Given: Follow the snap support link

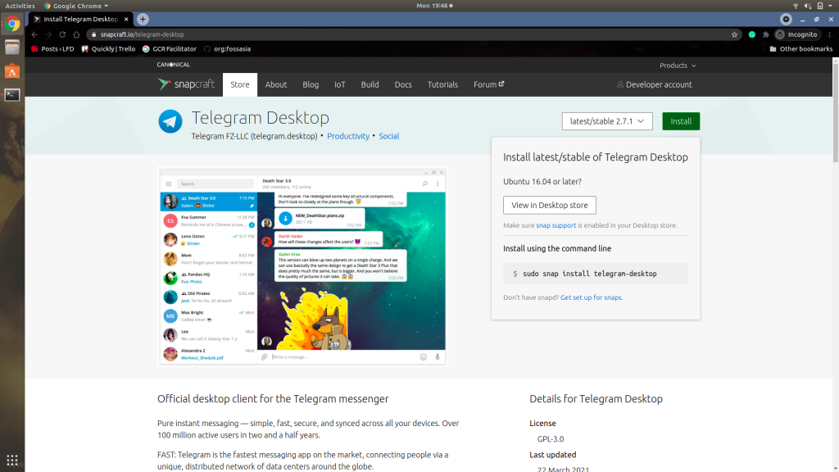Looking at the screenshot, I should tap(556, 225).
